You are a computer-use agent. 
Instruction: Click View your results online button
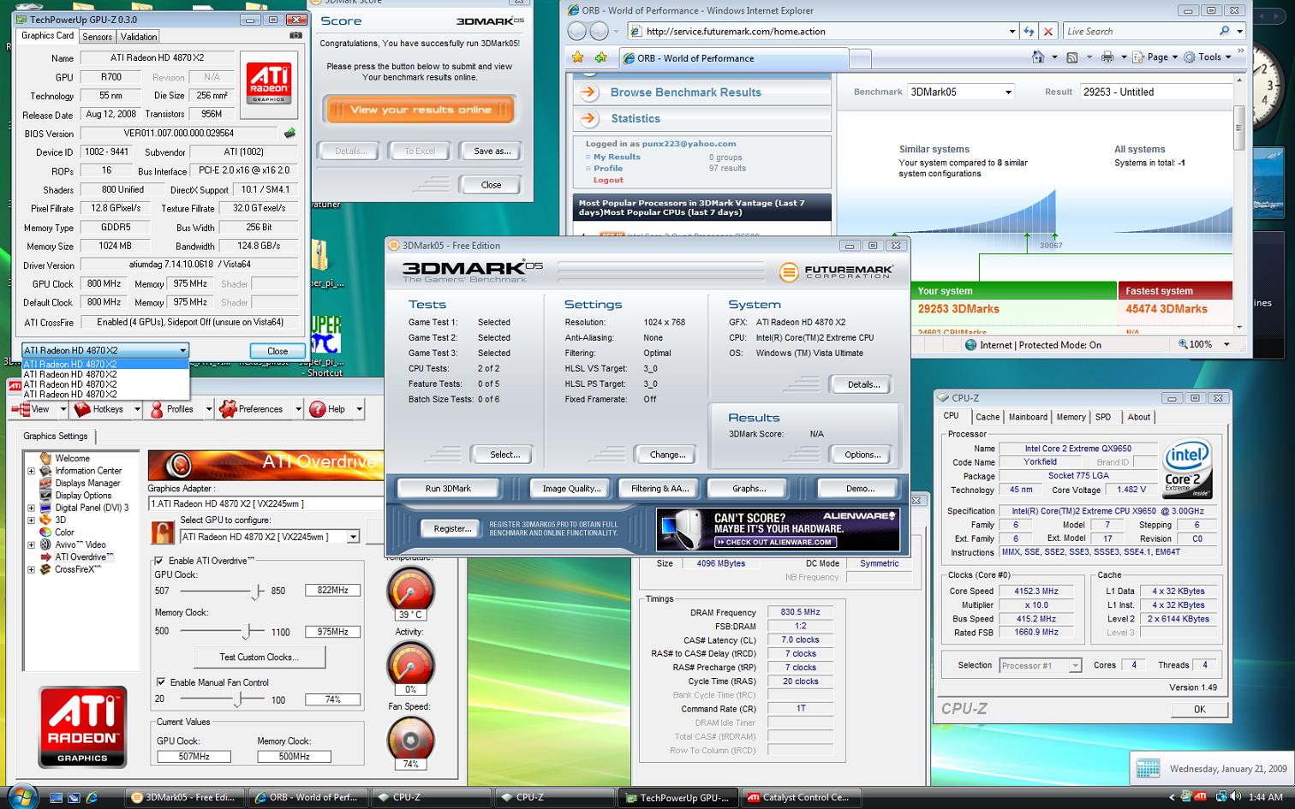click(420, 110)
